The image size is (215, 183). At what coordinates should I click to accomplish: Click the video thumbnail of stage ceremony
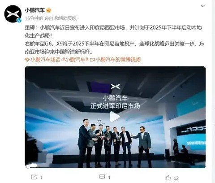(x=115, y=117)
